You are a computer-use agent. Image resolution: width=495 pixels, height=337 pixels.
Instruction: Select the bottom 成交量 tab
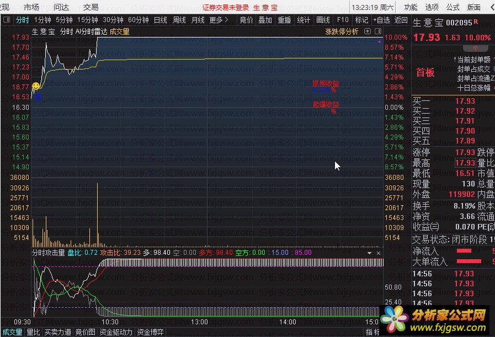point(12,332)
